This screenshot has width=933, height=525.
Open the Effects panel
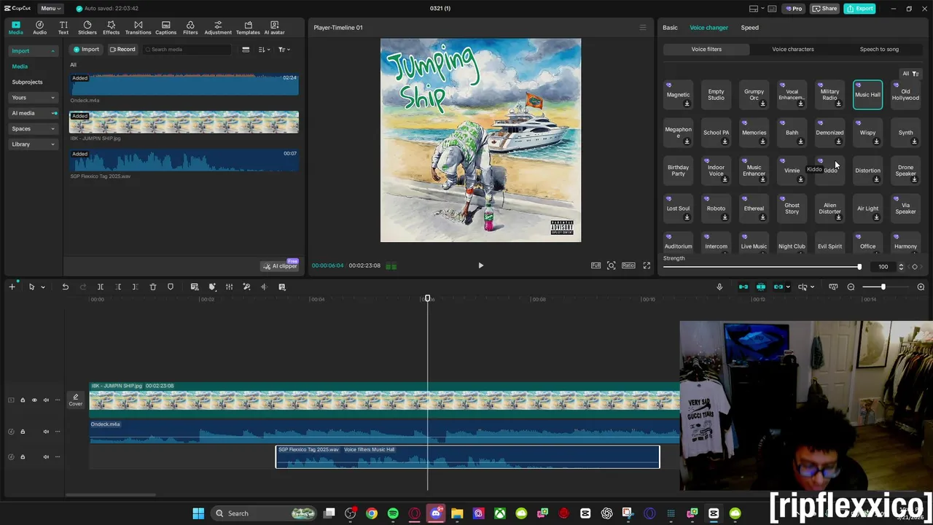(x=111, y=28)
